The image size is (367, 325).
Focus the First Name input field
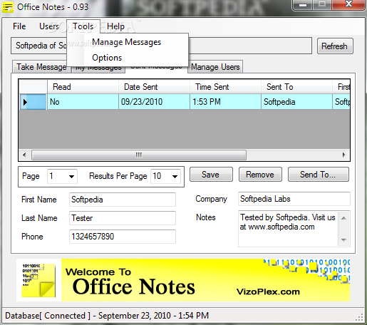pos(123,200)
